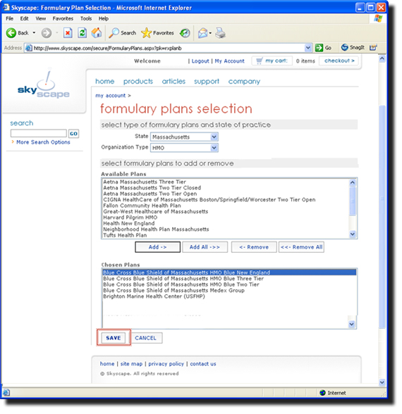Click the Forward arrow icon

click(x=47, y=33)
